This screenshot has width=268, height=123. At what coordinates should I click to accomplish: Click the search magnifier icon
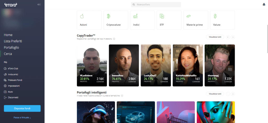[134, 5]
